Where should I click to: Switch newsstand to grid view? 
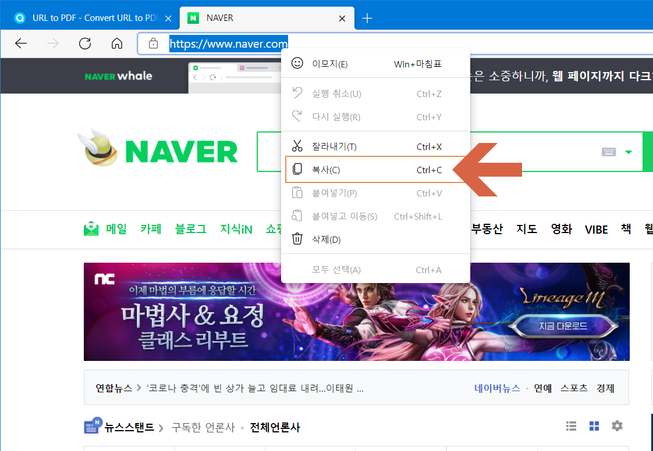[594, 425]
